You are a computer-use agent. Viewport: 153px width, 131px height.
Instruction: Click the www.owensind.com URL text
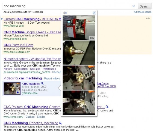[x=15, y=39]
